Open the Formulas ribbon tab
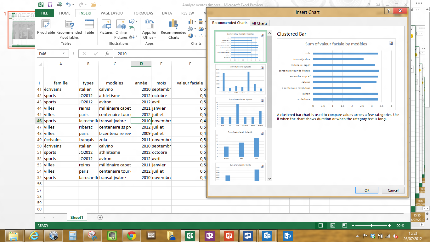The height and width of the screenshot is (242, 430). 143,13
